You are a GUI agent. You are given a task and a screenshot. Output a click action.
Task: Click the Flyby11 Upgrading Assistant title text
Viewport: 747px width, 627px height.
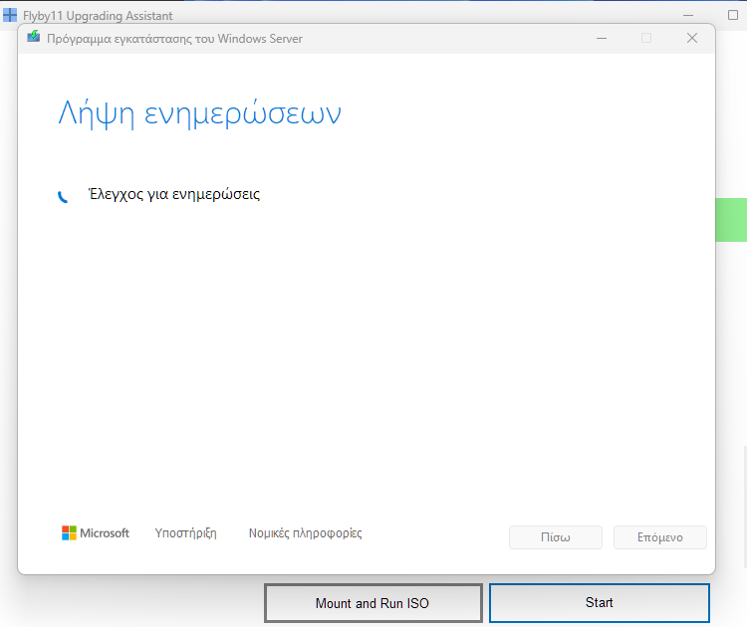98,16
